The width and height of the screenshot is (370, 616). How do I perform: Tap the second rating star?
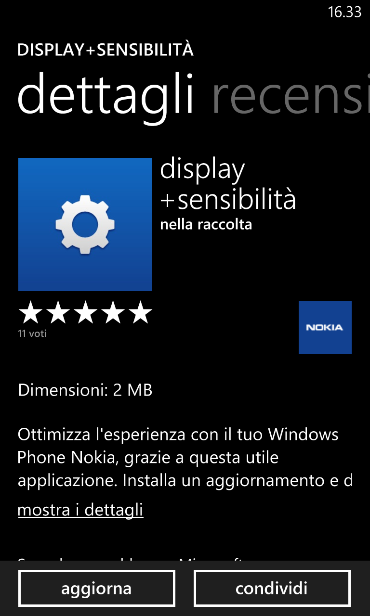(x=58, y=313)
